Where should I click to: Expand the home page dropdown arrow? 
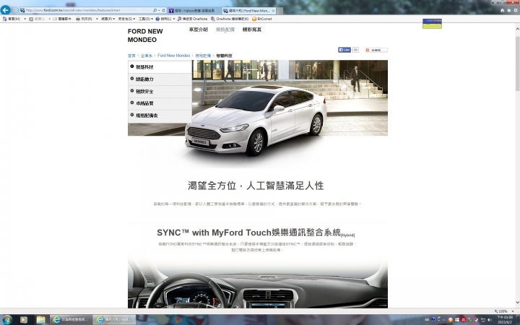tap(25, 19)
